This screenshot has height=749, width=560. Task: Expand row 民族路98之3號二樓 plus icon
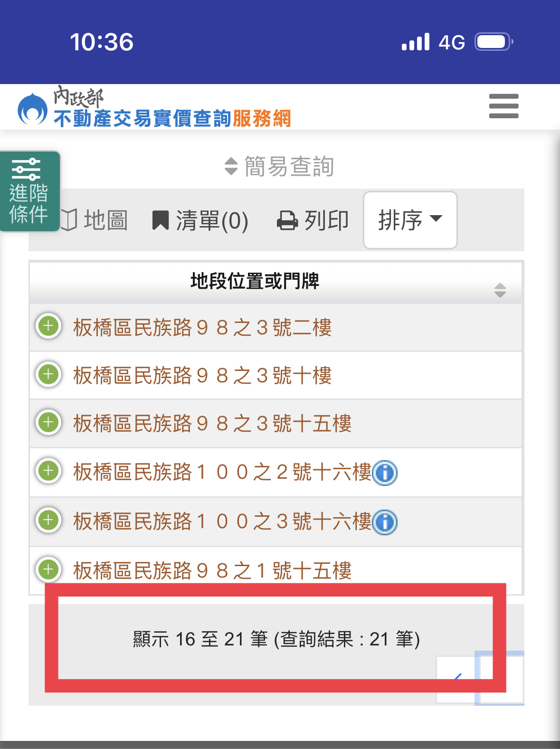tap(48, 326)
